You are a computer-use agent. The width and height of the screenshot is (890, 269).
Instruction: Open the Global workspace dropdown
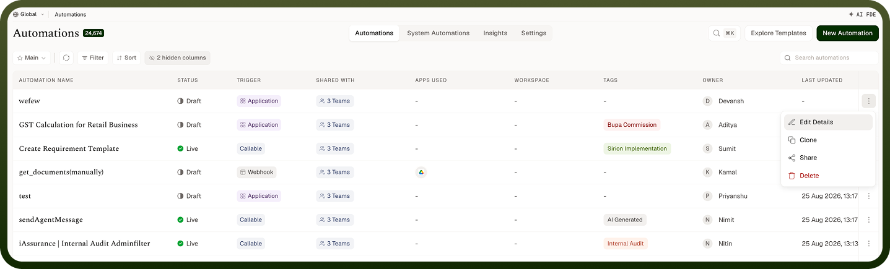point(28,14)
